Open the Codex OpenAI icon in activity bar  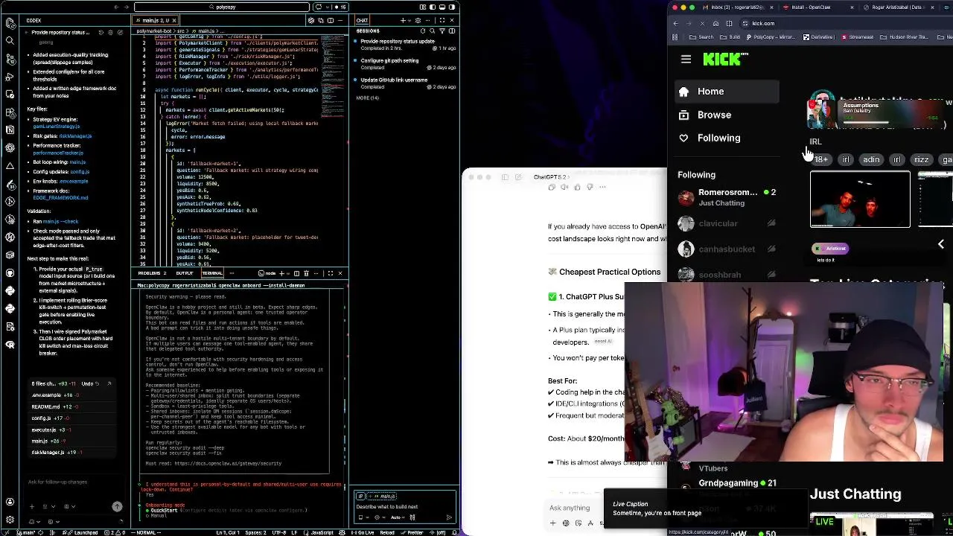tap(10, 147)
